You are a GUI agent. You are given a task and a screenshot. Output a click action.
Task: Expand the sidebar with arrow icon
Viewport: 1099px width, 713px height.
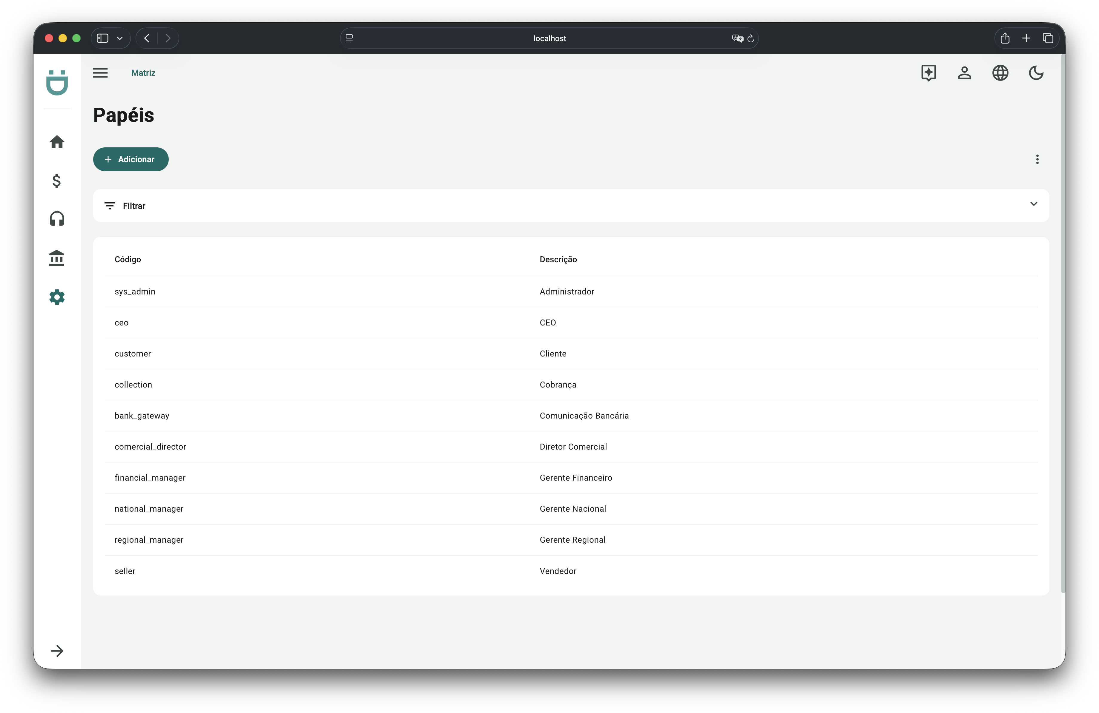pos(57,651)
